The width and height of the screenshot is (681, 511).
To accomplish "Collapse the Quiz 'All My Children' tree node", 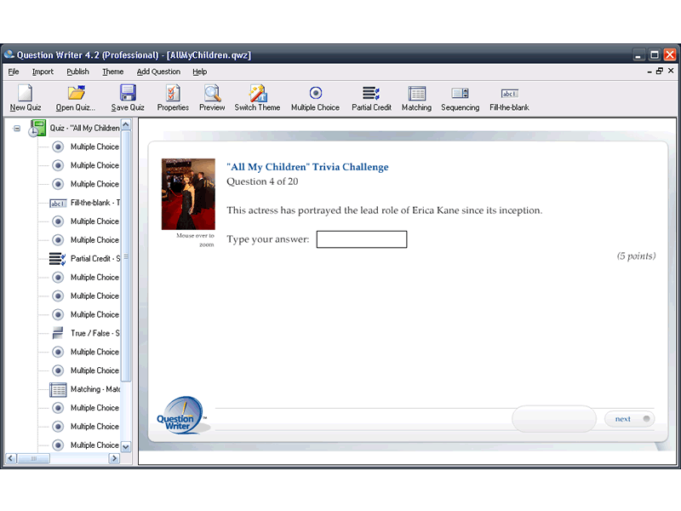I will tap(17, 127).
